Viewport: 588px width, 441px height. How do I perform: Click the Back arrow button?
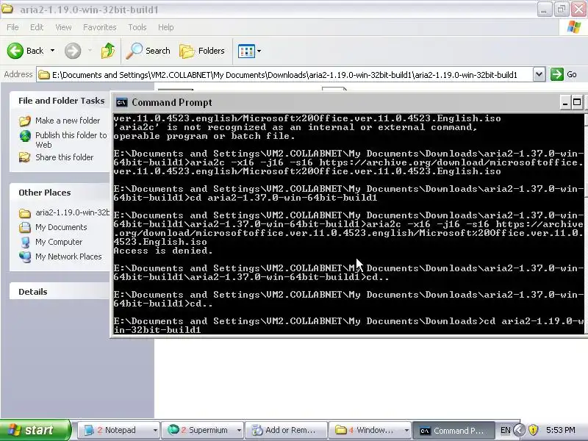pyautogui.click(x=15, y=51)
